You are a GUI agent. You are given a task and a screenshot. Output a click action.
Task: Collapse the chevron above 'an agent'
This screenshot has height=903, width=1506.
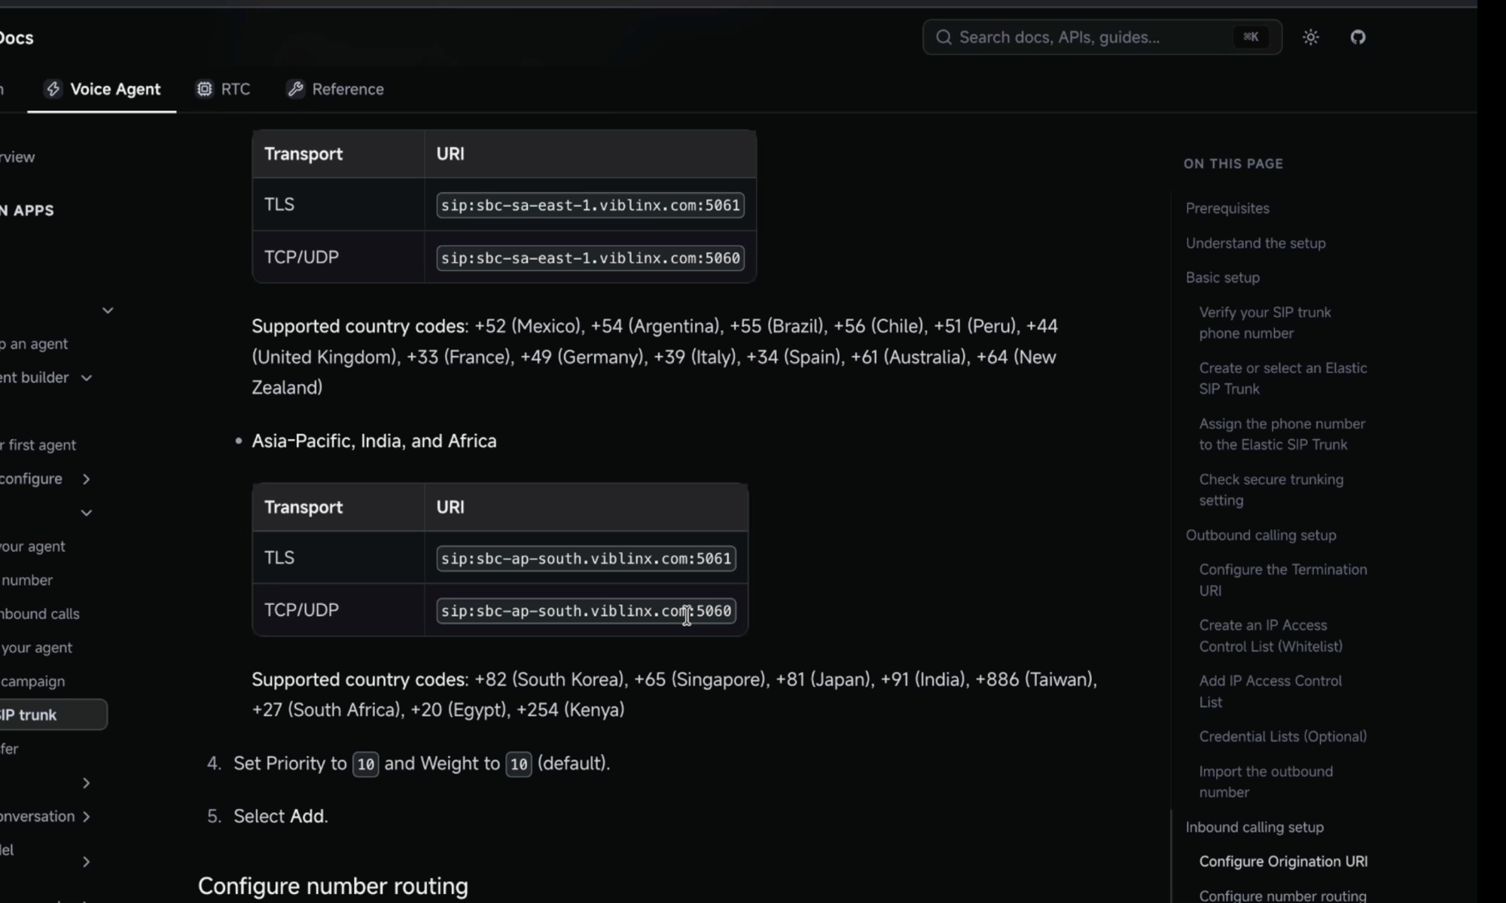108,310
